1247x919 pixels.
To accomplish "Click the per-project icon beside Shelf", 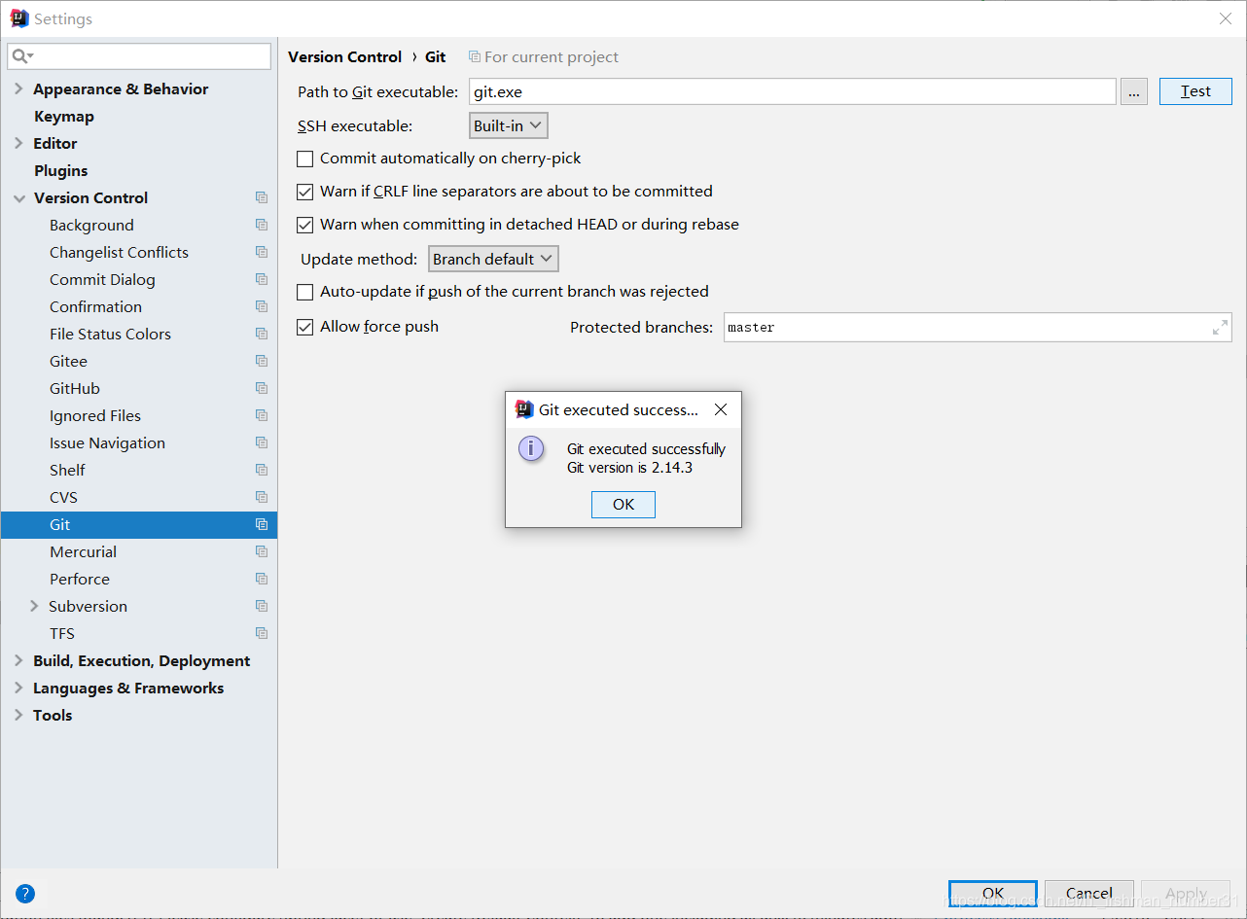I will [x=262, y=470].
